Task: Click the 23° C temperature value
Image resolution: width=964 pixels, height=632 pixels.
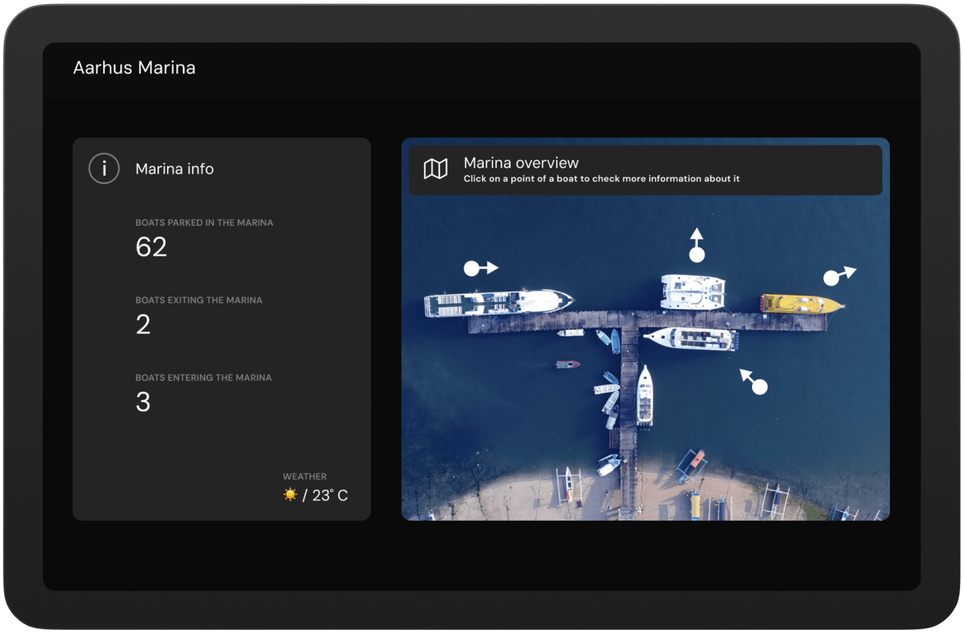Action: (330, 496)
